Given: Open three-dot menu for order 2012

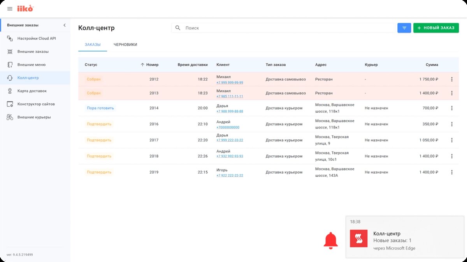Looking at the screenshot, I should [x=452, y=79].
